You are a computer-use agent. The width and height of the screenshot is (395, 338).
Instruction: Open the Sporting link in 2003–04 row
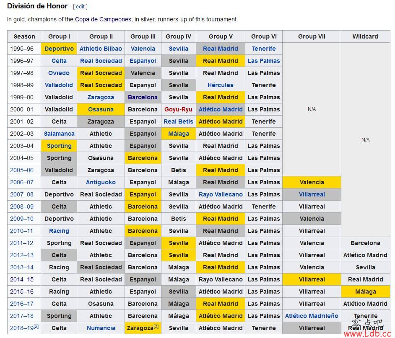click(59, 146)
